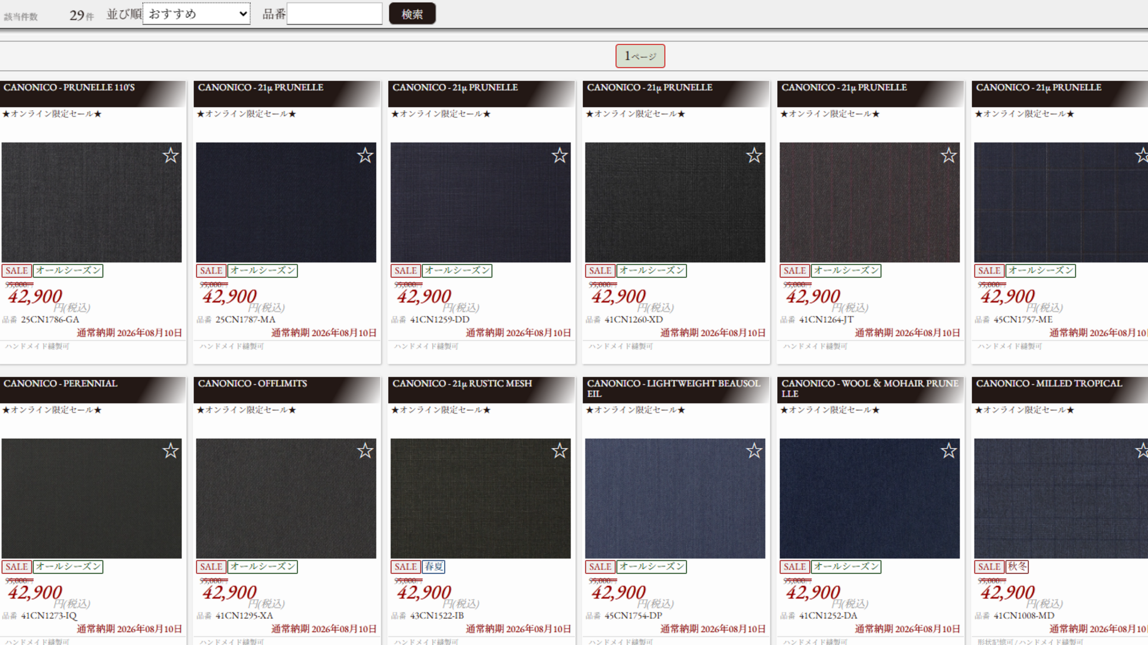Open fabric swatch image for 41CN1295-XA
The image size is (1148, 645).
click(x=286, y=498)
